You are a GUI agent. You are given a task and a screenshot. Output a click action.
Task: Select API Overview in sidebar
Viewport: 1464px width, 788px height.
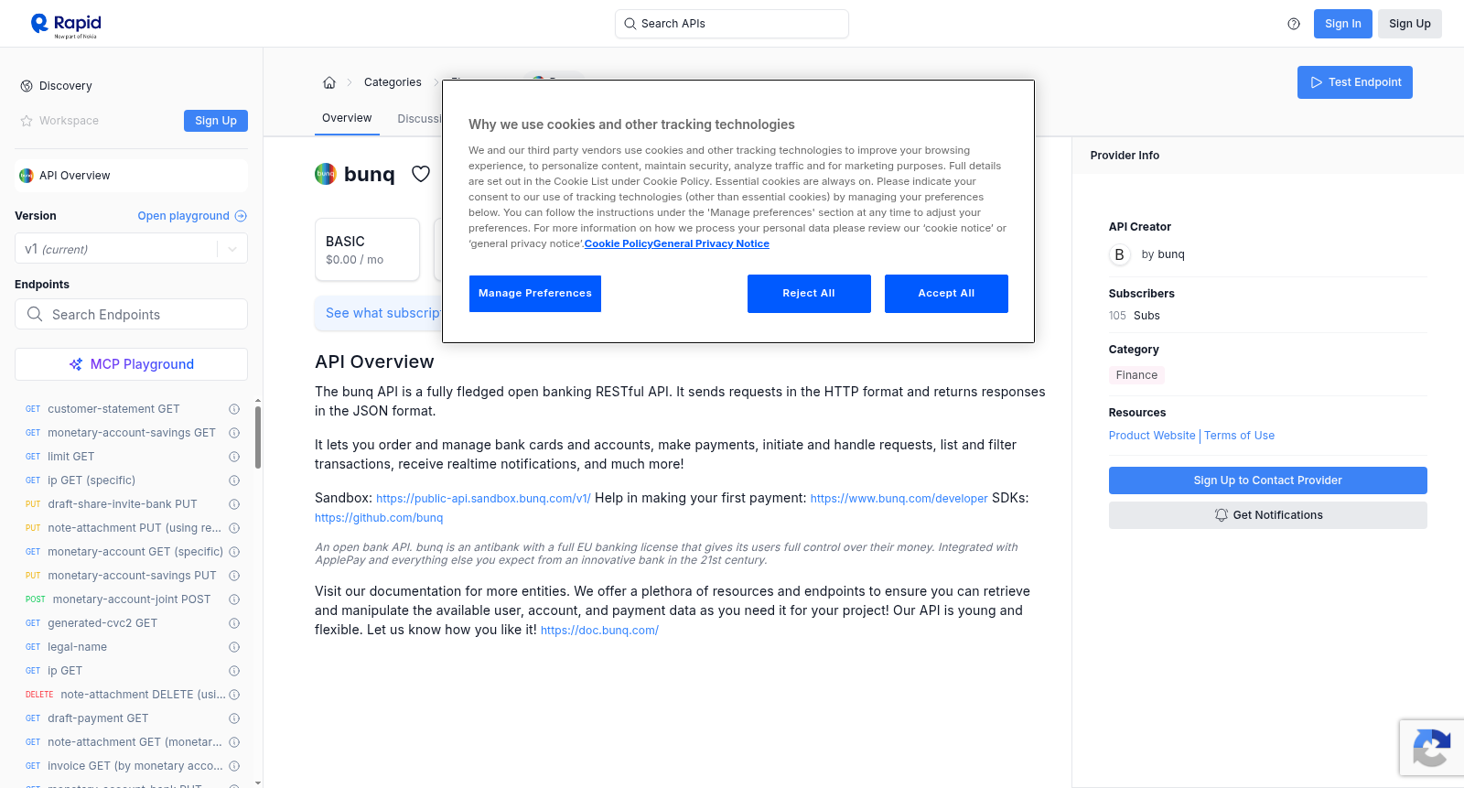[x=131, y=176]
